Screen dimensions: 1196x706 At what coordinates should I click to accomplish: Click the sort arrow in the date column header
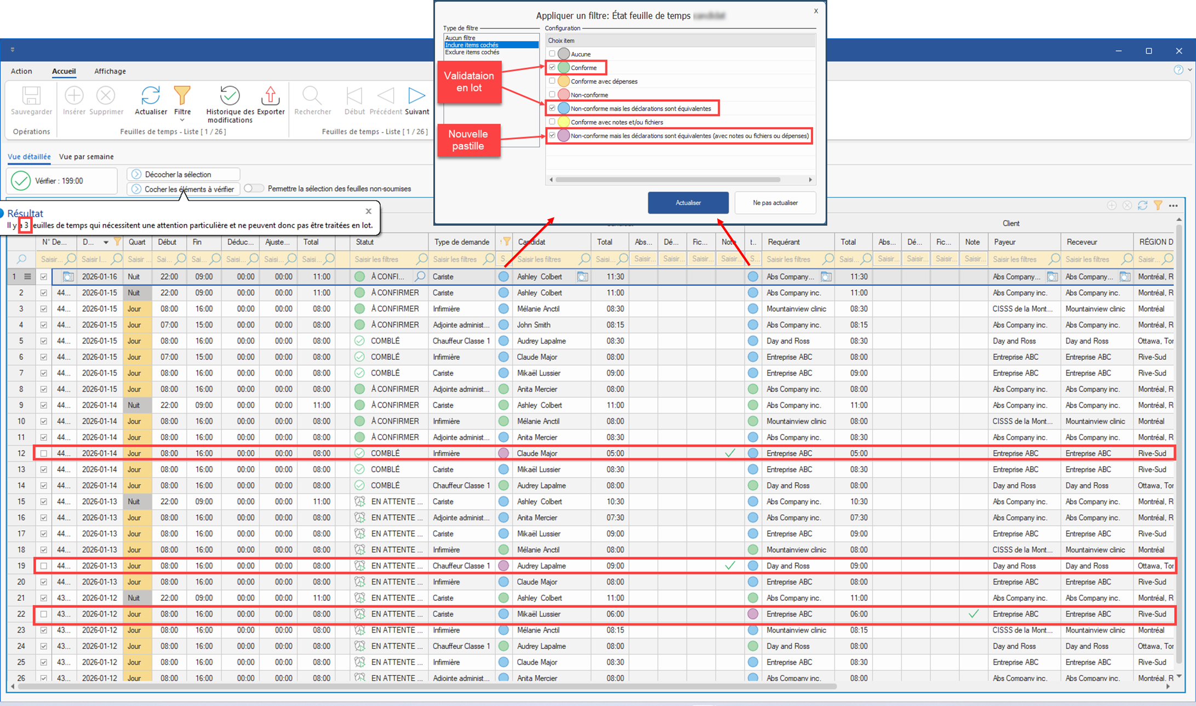[106, 242]
